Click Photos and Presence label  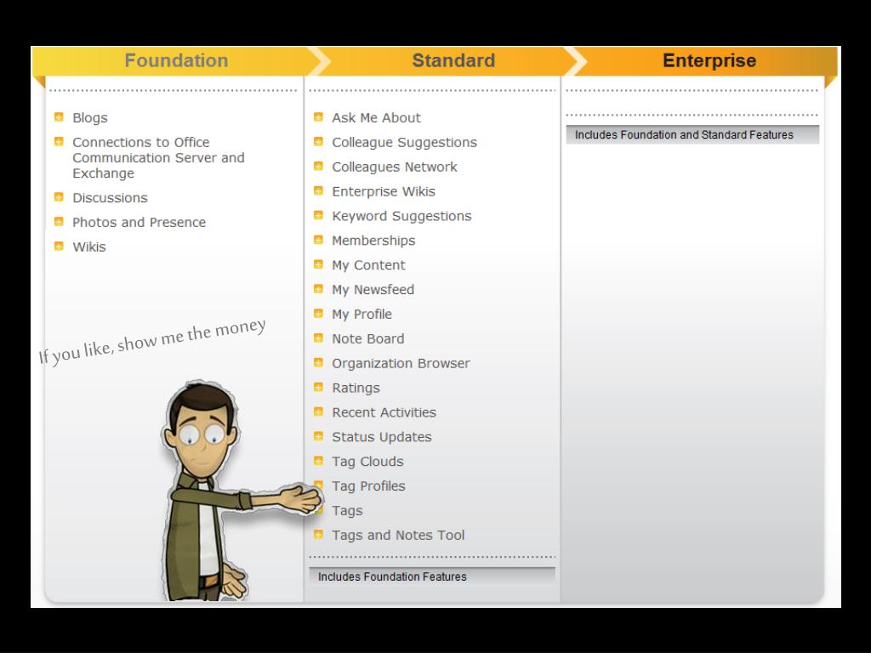[139, 222]
